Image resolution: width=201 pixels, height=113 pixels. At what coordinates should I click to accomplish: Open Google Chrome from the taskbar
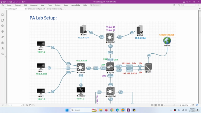pos(112,110)
